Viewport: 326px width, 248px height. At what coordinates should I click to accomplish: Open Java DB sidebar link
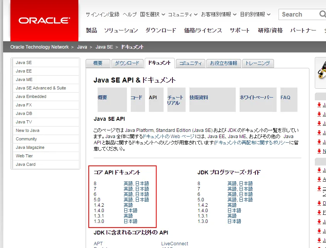click(x=46, y=114)
